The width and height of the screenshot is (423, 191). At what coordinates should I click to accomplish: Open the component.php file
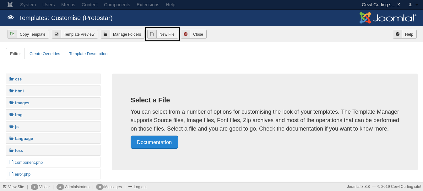point(29,162)
